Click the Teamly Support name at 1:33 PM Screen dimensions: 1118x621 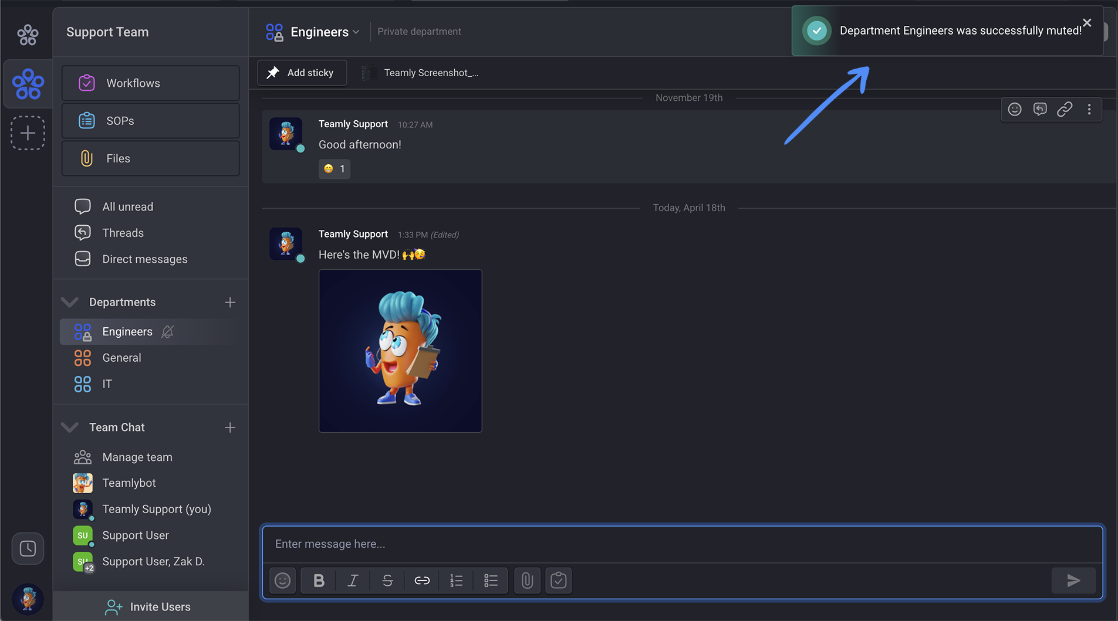pyautogui.click(x=353, y=234)
